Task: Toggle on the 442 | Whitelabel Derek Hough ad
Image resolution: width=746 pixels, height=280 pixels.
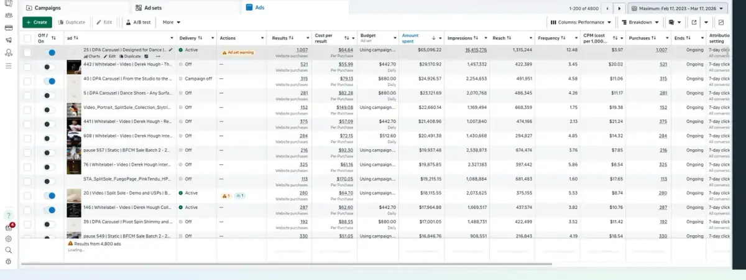Action: click(49, 67)
